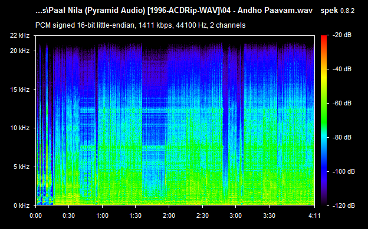Image resolution: width=368 pixels, height=229 pixels.
Task: Click the 20 kHz frequency axis label
Action: 19,51
